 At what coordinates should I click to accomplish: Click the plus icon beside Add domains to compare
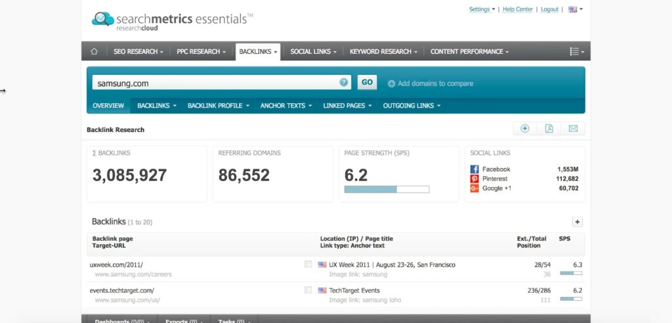(391, 83)
